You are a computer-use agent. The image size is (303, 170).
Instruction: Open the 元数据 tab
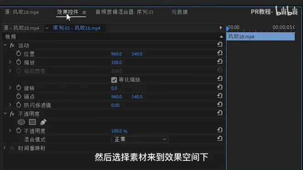[x=180, y=12]
